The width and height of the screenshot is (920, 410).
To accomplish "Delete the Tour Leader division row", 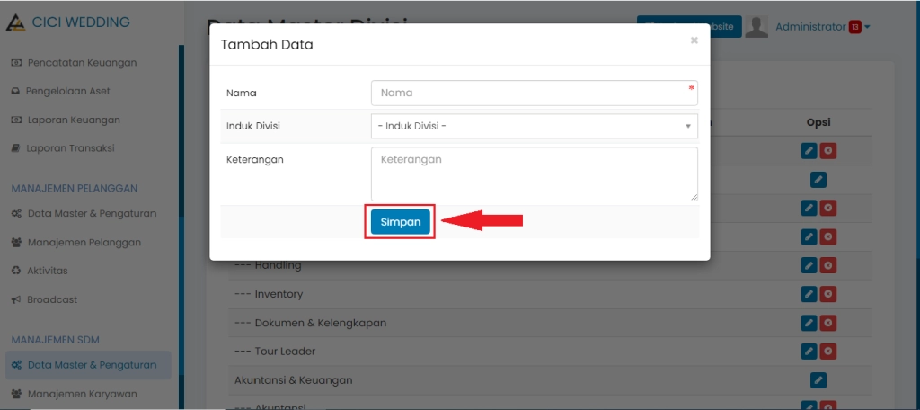I will pyautogui.click(x=827, y=351).
